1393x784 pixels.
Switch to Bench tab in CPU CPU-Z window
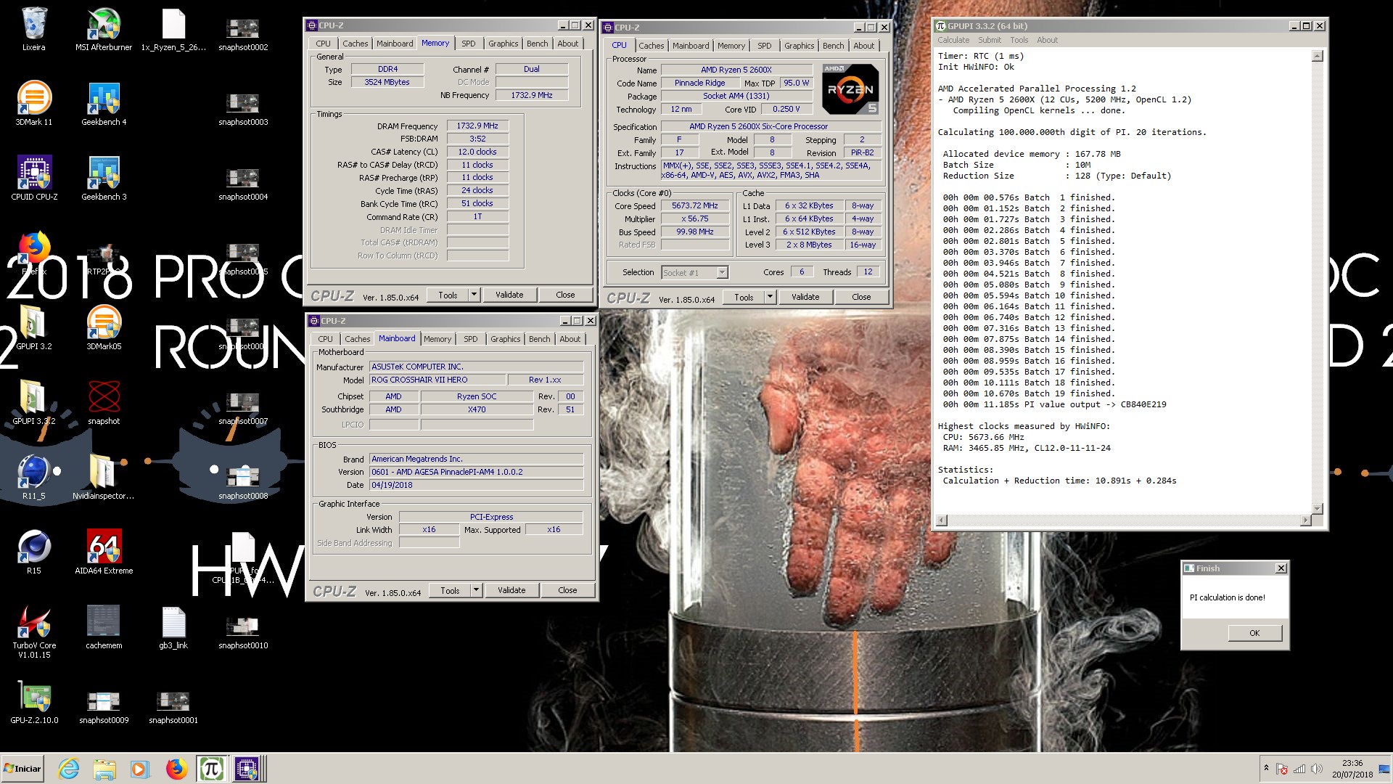point(833,46)
